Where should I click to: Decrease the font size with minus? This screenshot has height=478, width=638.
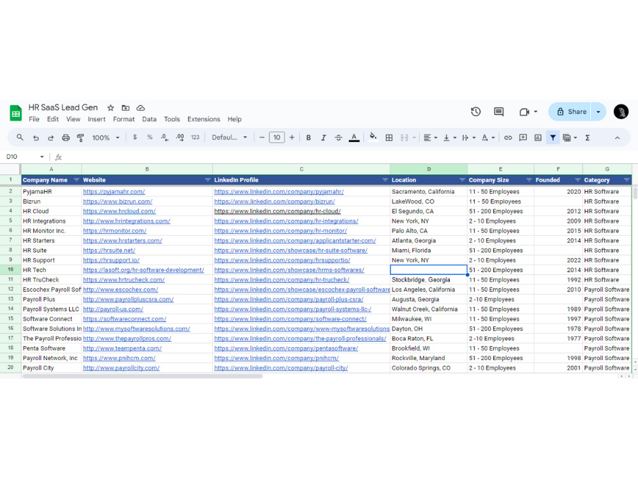pyautogui.click(x=262, y=138)
